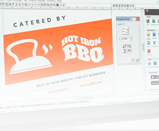
Task: Click fifth round blue icon in right toolbar
Action: 125,6
